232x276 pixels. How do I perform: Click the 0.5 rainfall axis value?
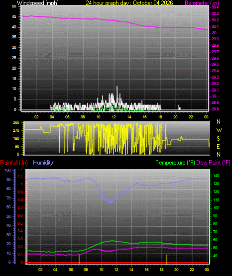[20, 223]
